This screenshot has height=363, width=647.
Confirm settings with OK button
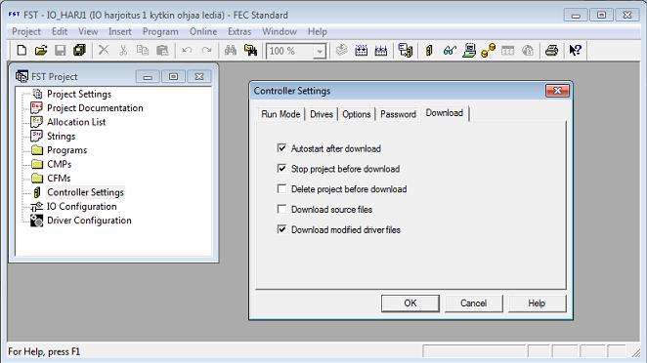coord(410,303)
